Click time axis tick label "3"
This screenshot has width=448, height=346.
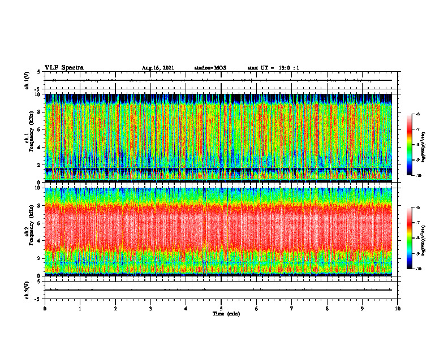[150, 309]
